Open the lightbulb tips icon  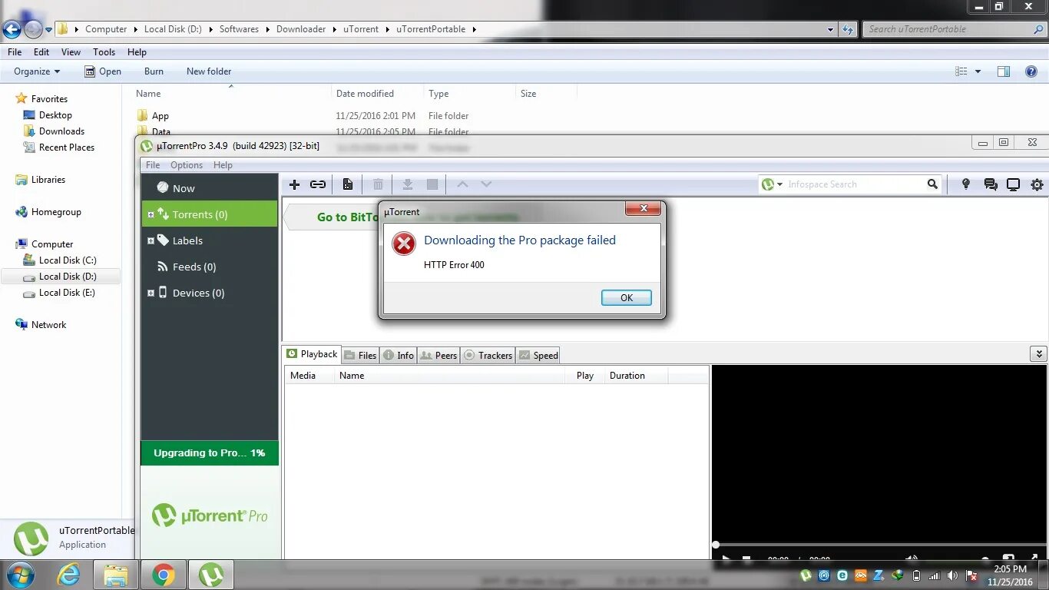pos(966,184)
